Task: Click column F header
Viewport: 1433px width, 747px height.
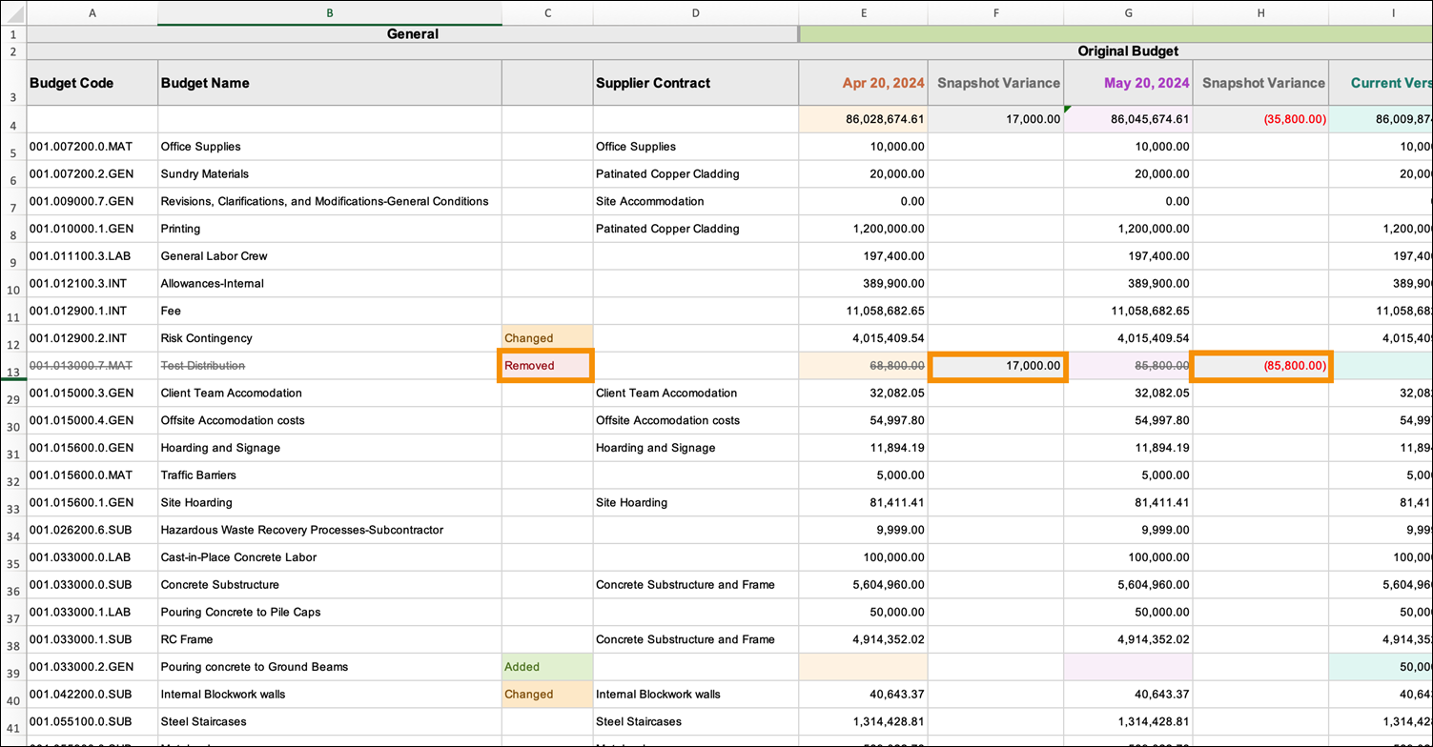Action: coord(996,13)
